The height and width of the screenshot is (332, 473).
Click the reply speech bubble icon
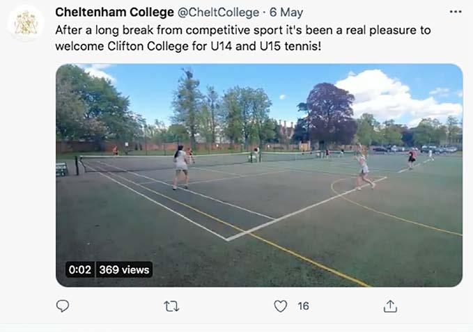63,306
